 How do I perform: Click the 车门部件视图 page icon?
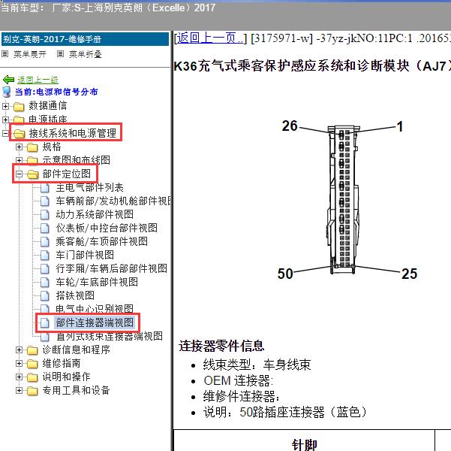pyautogui.click(x=45, y=256)
